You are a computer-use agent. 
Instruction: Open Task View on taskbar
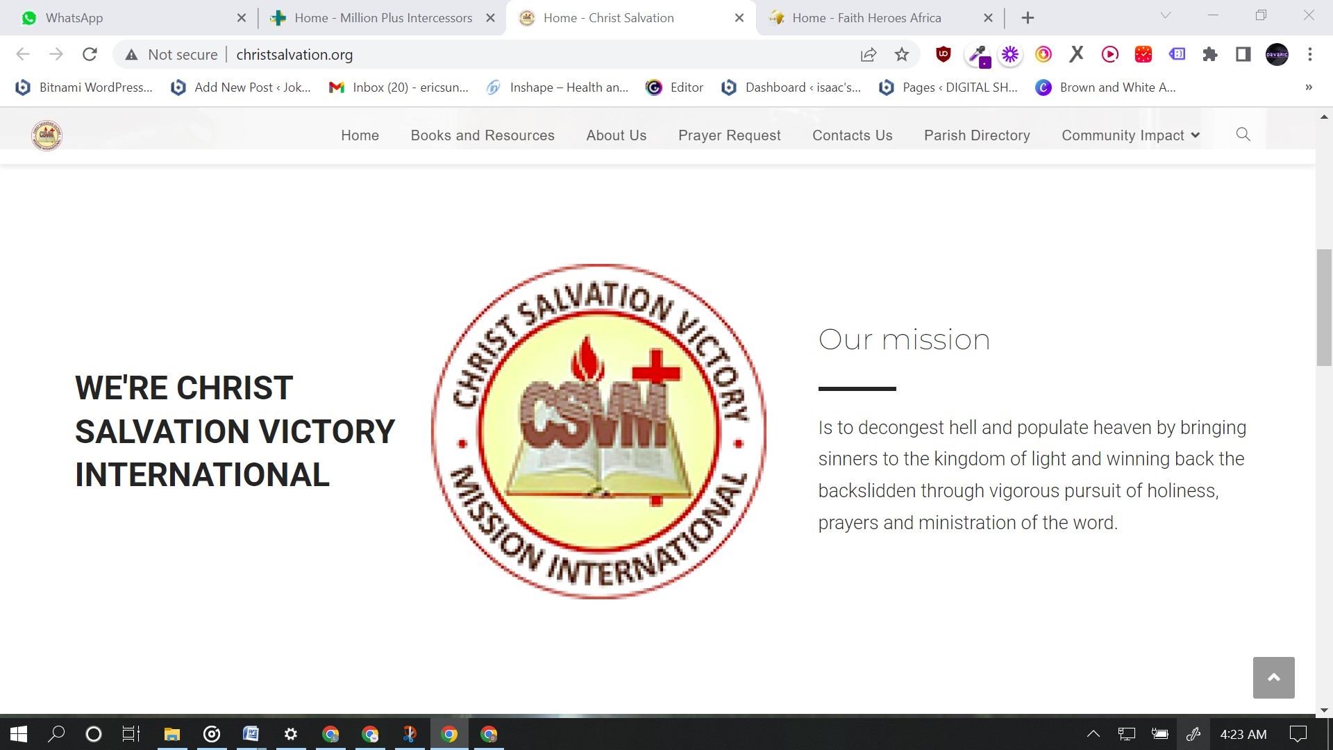pyautogui.click(x=131, y=734)
